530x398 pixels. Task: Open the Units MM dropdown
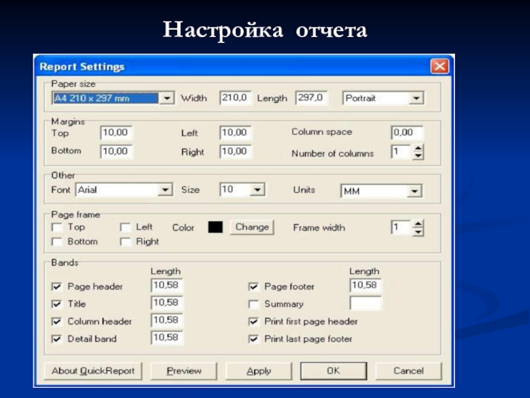click(415, 191)
